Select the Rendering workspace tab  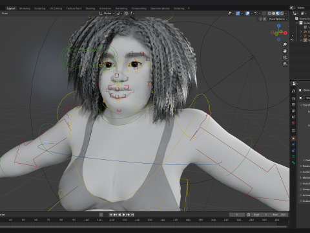[x=121, y=8]
